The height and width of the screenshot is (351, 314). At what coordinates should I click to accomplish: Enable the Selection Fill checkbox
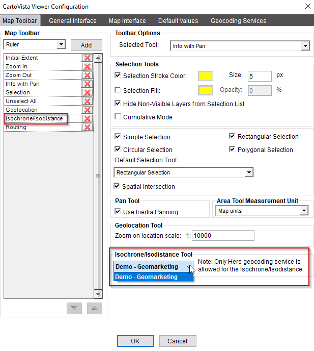(118, 90)
